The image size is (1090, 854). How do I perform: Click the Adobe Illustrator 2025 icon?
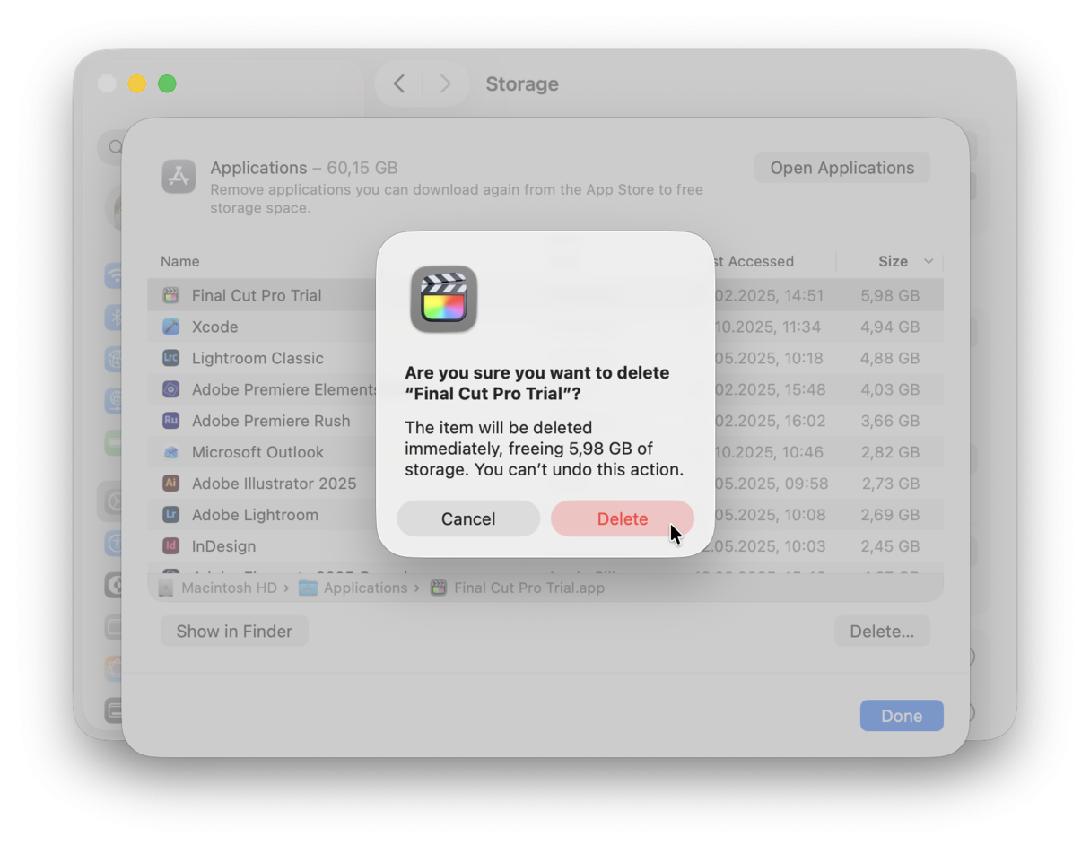172,484
